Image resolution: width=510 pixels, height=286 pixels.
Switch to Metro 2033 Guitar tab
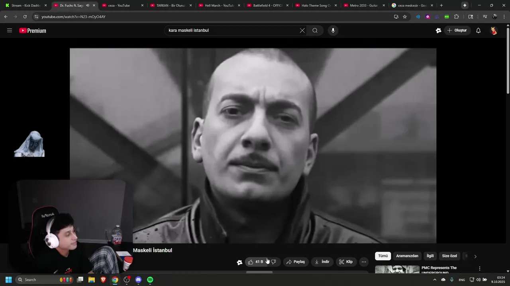[x=364, y=6]
